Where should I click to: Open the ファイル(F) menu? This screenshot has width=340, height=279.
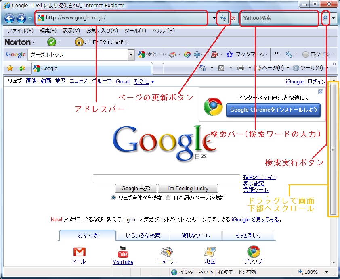tap(20, 31)
